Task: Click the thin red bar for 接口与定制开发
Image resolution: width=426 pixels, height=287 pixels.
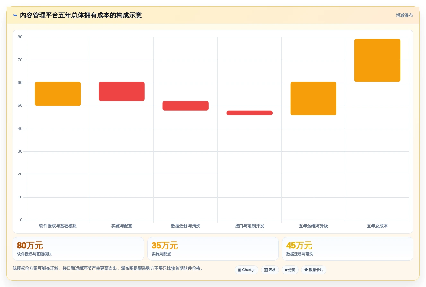Action: 249,113
